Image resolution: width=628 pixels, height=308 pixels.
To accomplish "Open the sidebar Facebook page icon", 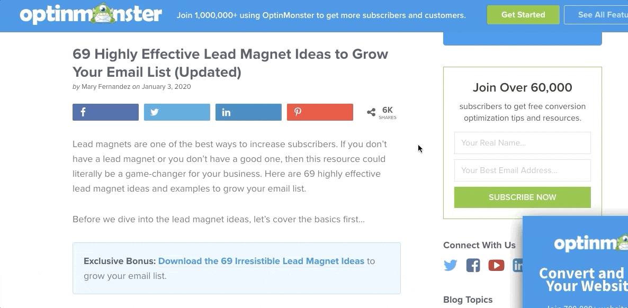I will coord(473,265).
